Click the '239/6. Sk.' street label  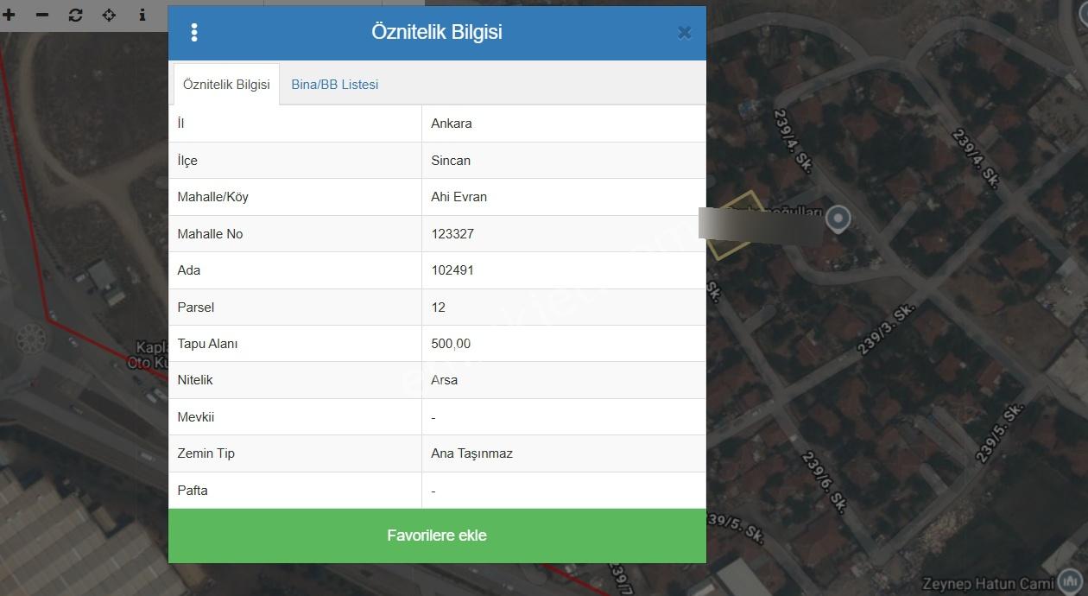(x=824, y=482)
